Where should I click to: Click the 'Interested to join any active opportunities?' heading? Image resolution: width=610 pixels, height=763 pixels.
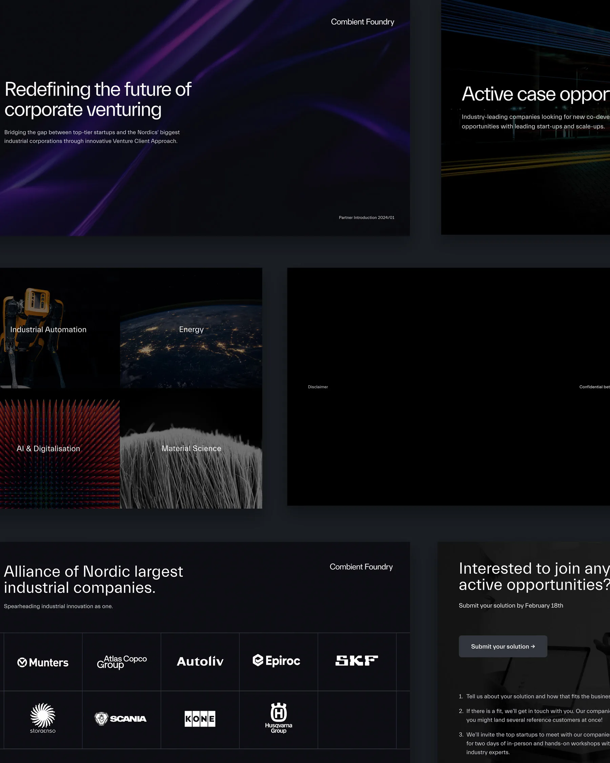(534, 576)
